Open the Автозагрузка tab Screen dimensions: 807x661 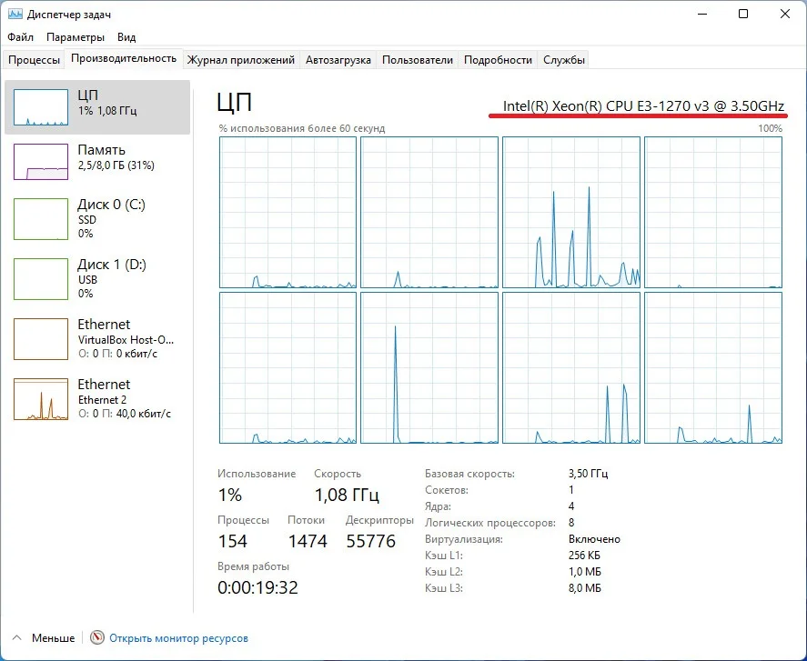(338, 60)
